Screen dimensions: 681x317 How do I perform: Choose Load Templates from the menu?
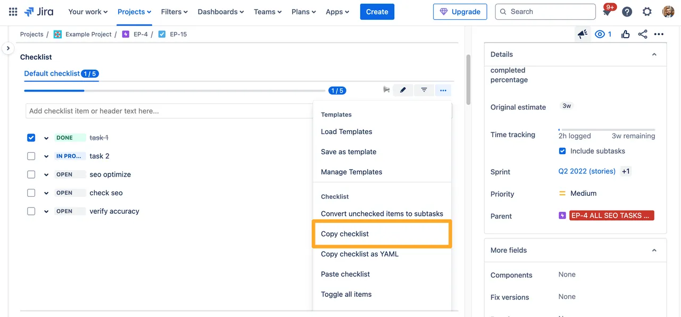[346, 132]
